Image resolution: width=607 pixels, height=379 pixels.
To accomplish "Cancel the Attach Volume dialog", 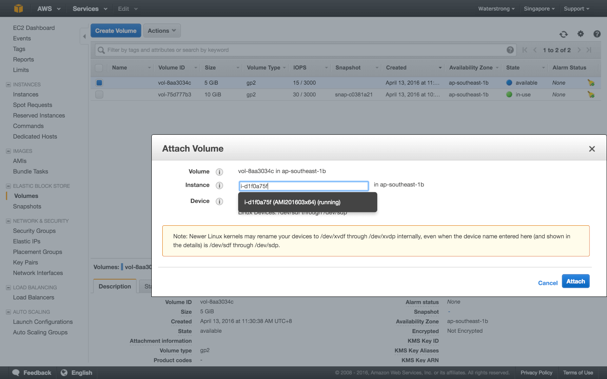I will tap(548, 283).
